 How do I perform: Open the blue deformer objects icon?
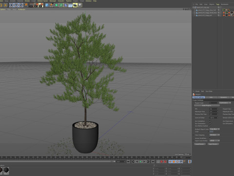tap(66, 5)
